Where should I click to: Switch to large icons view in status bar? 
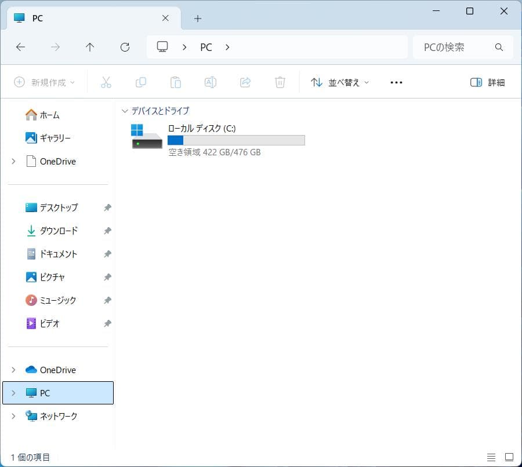tap(509, 457)
